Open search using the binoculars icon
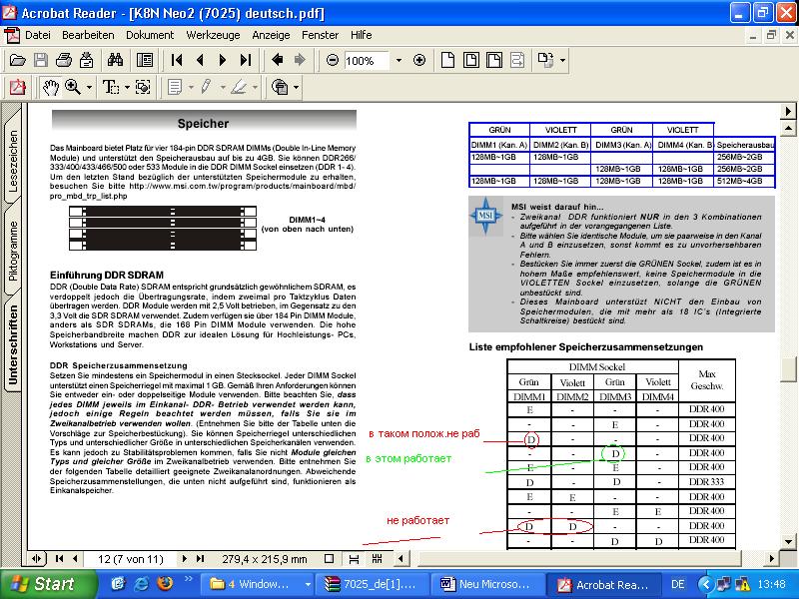This screenshot has width=799, height=599. pyautogui.click(x=115, y=60)
